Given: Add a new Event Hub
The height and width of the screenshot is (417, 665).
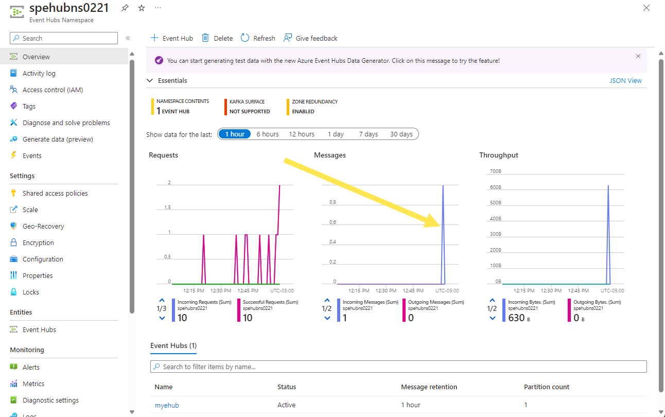Looking at the screenshot, I should tap(171, 38).
